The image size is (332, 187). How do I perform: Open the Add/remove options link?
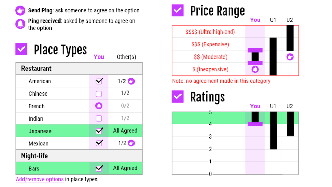pos(40,179)
